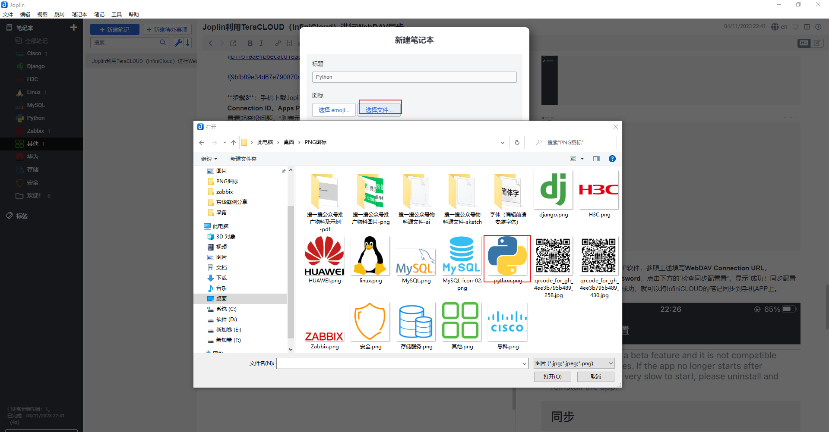Select H3C.png icon file
This screenshot has width=829, height=432.
coord(599,190)
